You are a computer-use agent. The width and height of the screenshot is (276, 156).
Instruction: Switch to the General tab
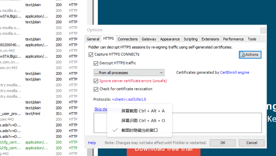coord(93,39)
